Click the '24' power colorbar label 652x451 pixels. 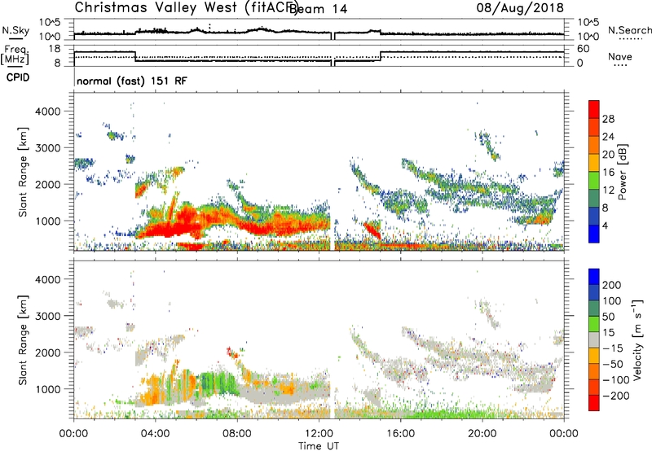point(608,137)
